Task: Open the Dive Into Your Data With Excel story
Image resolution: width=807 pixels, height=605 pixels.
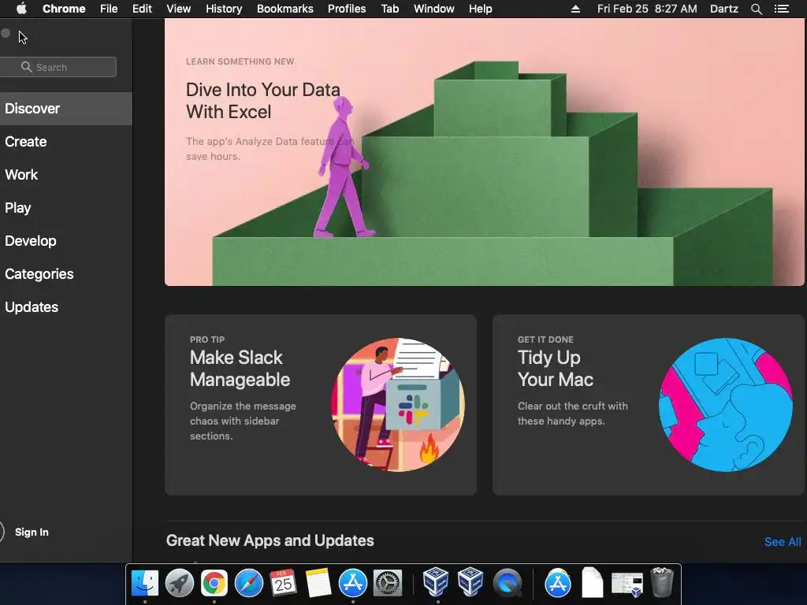Action: coord(485,152)
